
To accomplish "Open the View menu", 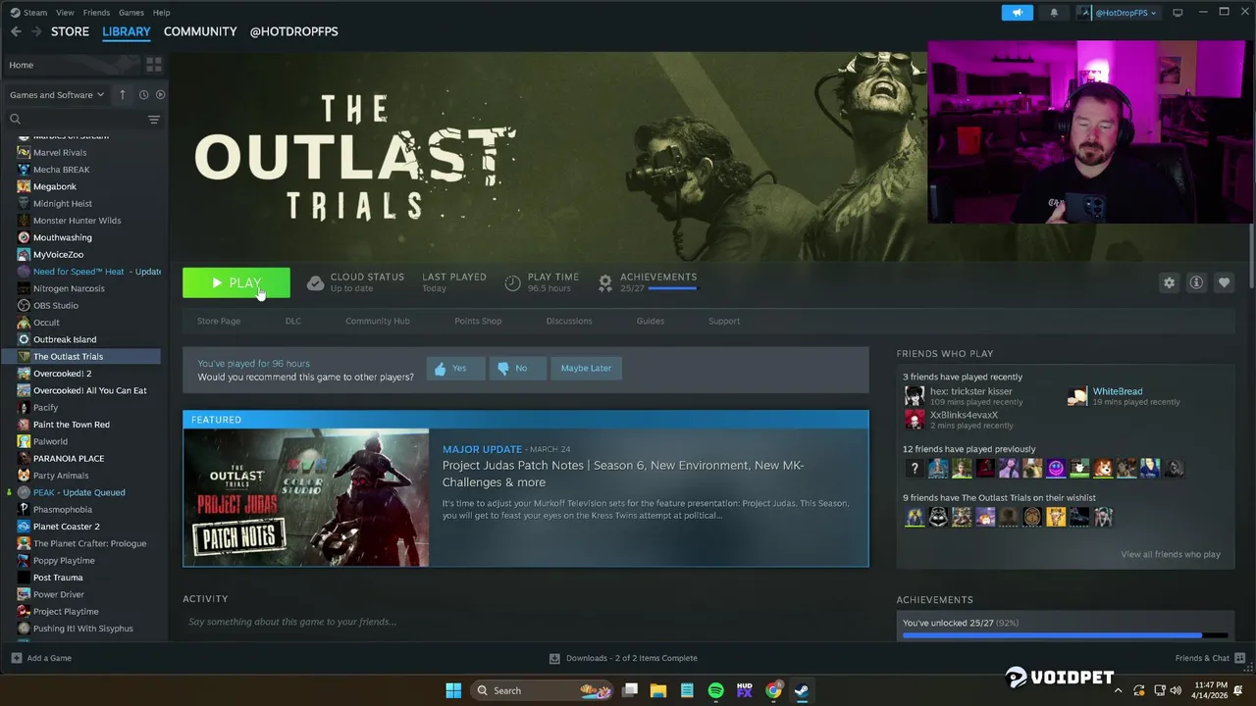I will click(x=65, y=13).
